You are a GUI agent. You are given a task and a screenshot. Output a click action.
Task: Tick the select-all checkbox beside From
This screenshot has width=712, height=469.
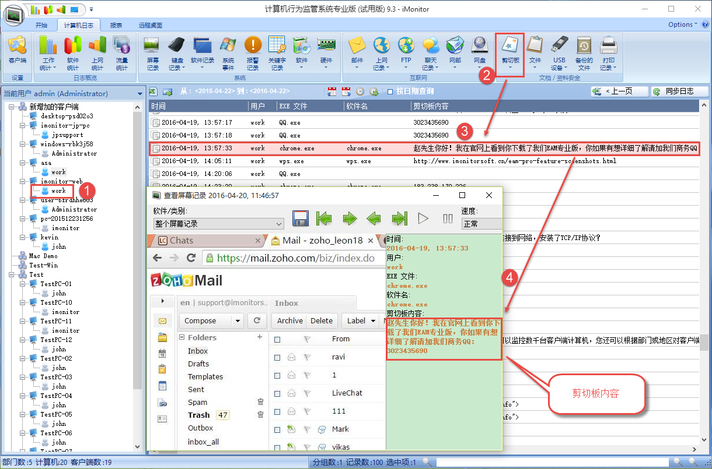coord(277,339)
